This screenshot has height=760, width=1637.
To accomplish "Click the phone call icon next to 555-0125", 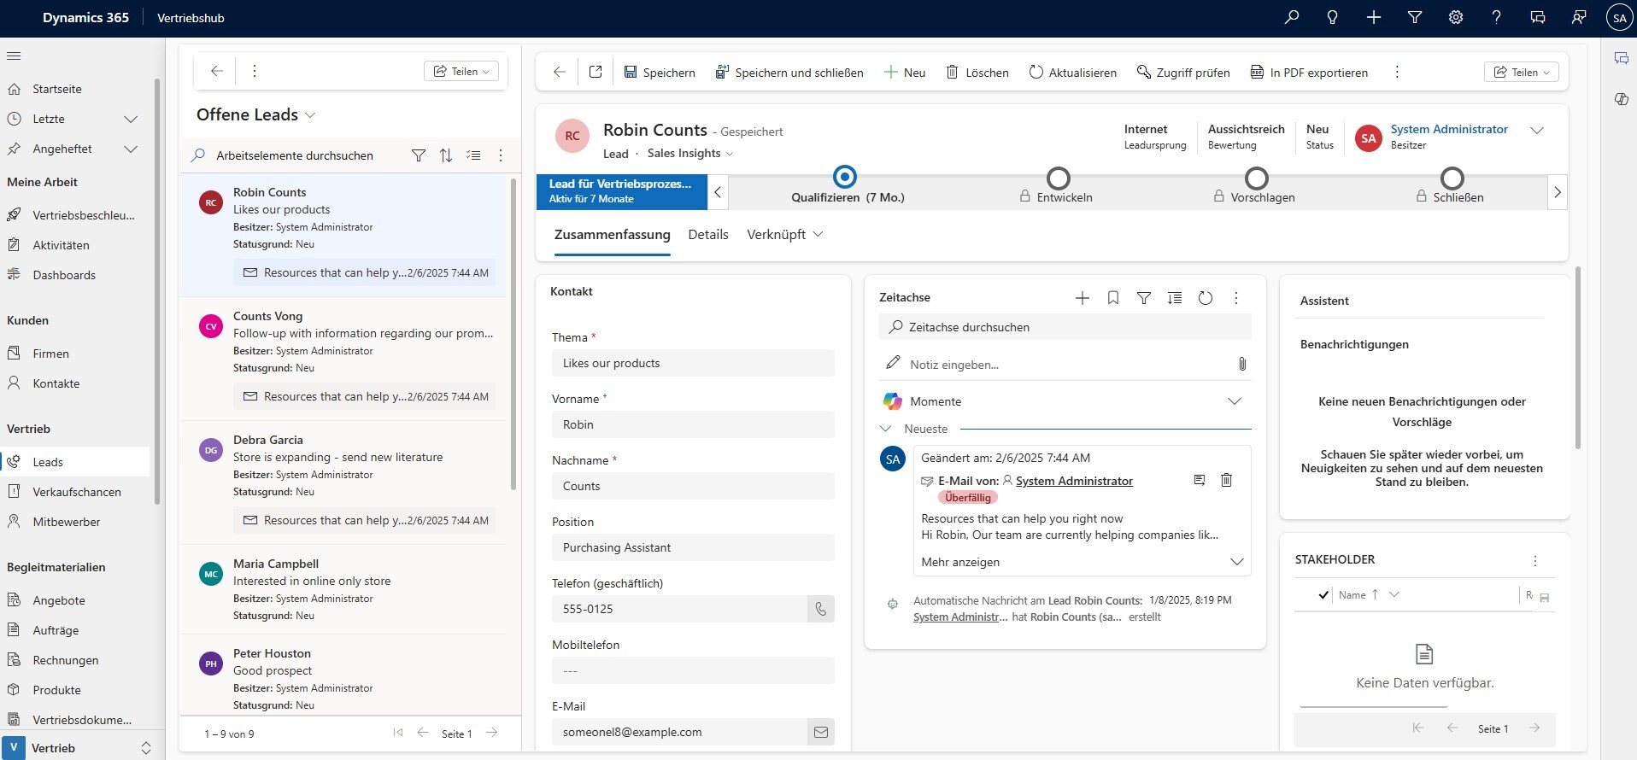I will [x=820, y=609].
